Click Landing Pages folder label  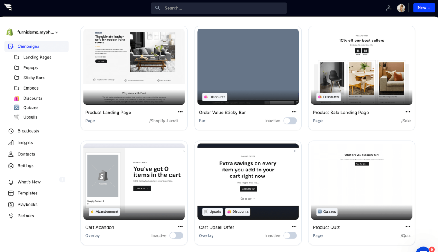[37, 57]
